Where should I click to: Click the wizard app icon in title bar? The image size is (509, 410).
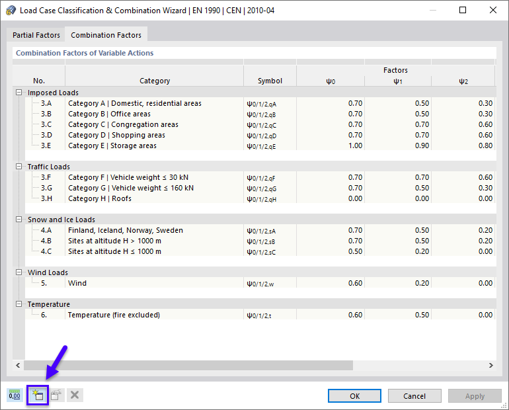(x=11, y=11)
